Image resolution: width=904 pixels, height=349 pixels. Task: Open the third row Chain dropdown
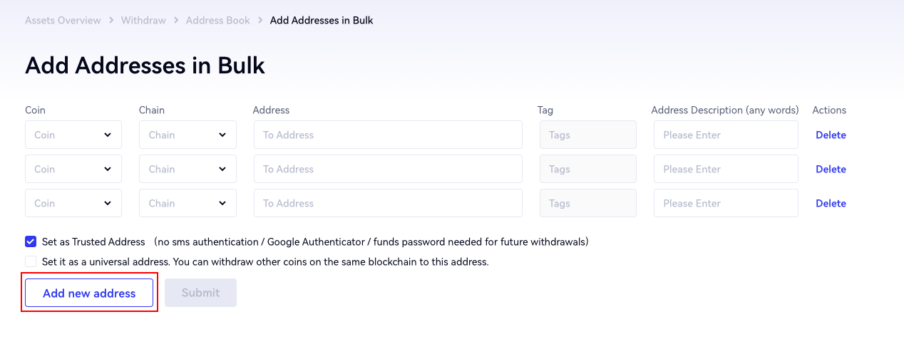point(188,203)
